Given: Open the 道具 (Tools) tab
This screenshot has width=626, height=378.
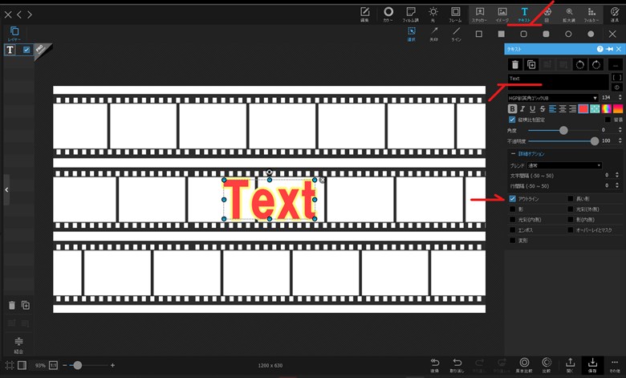Looking at the screenshot, I should (615, 14).
